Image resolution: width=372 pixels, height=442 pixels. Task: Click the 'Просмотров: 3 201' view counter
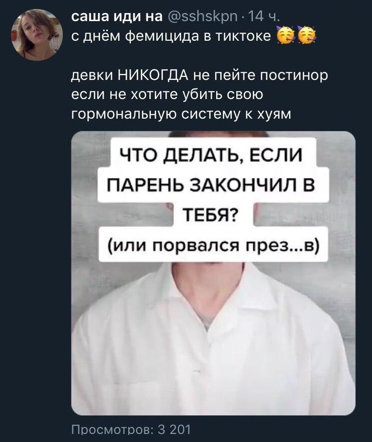click(x=132, y=430)
